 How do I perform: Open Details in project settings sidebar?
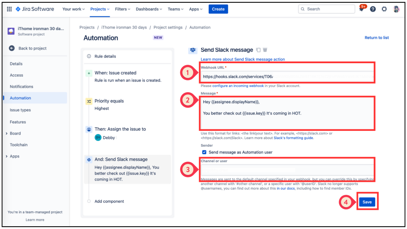[x=16, y=64]
